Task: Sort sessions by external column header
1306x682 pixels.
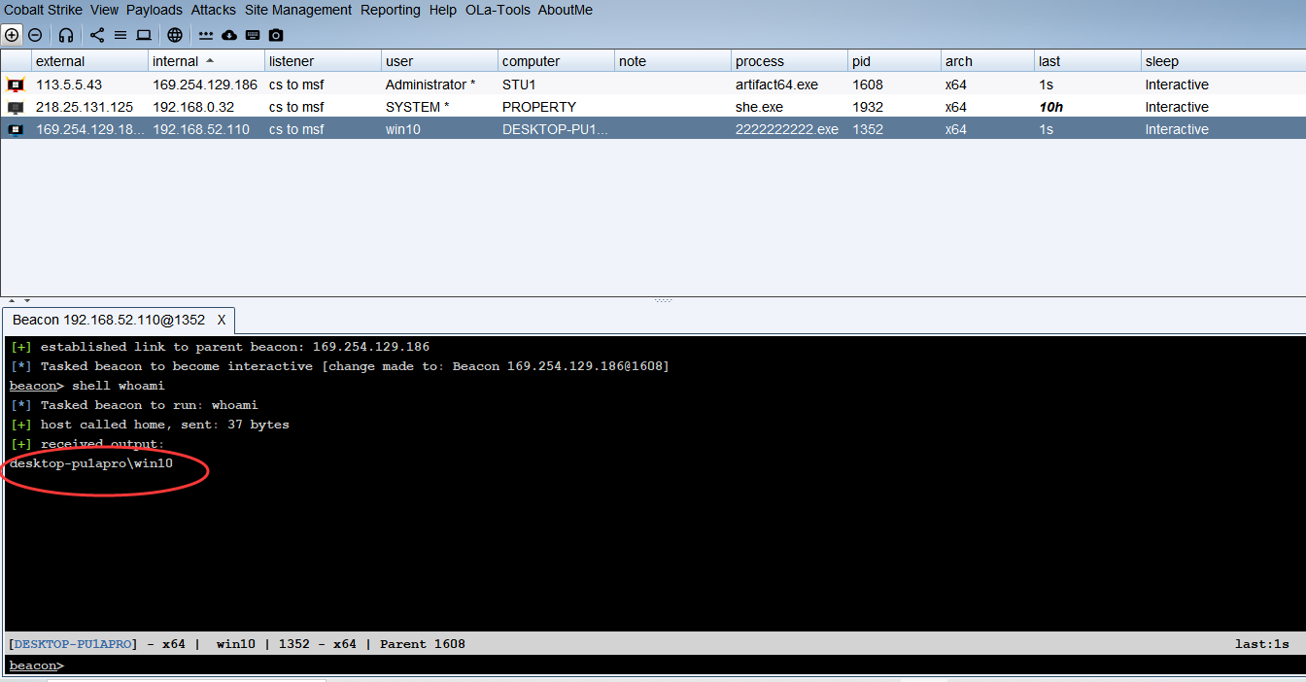Action: tap(89, 61)
